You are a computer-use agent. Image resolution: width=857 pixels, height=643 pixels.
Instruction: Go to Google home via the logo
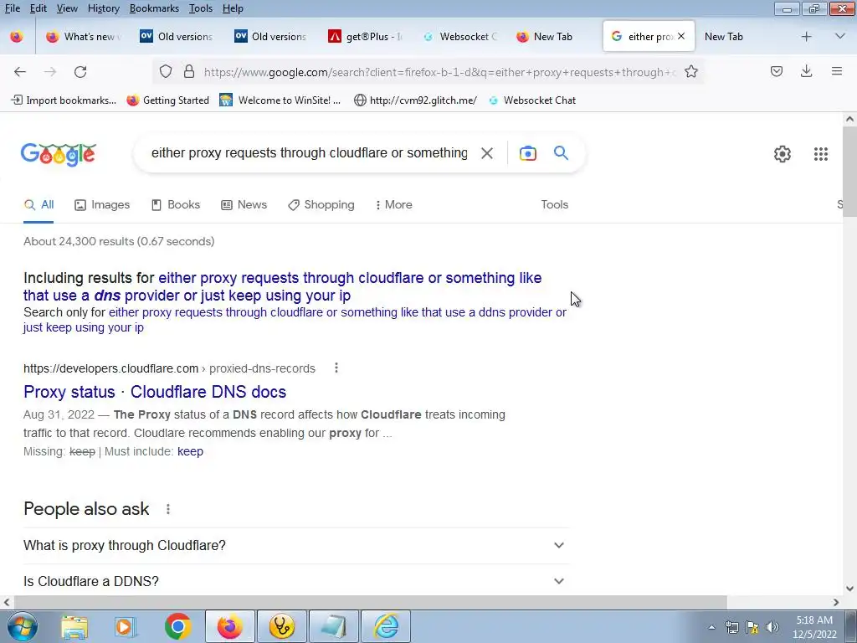[x=59, y=155]
